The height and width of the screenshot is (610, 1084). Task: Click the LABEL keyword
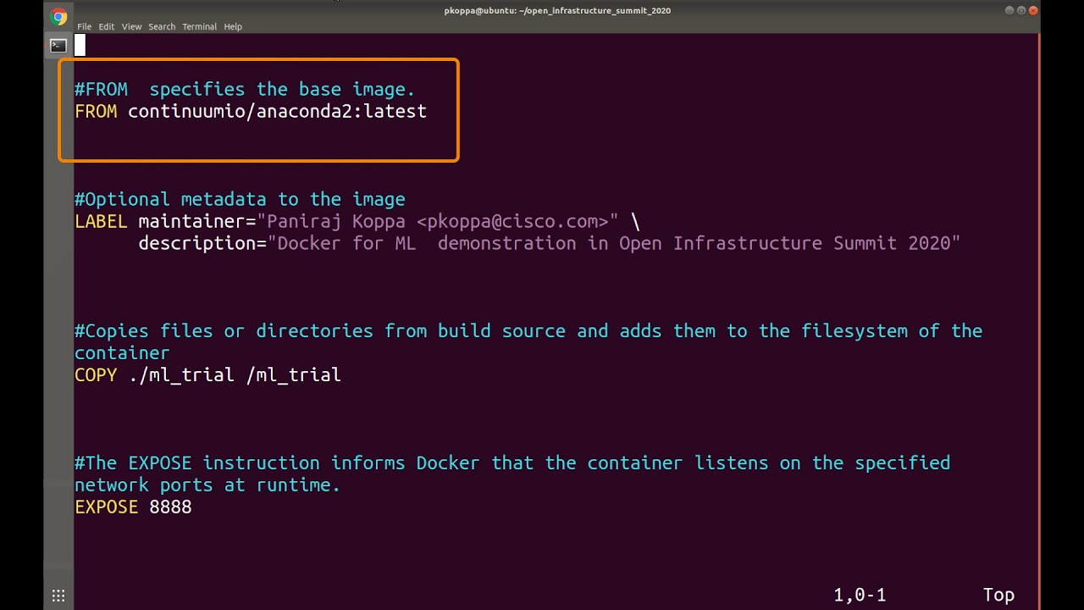point(101,221)
